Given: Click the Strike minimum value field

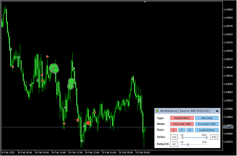Looking at the screenshot, I should [x=174, y=137].
